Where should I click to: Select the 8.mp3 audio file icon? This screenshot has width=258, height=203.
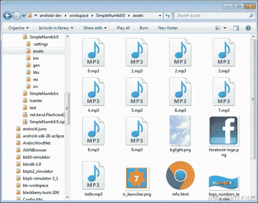[x=93, y=131]
